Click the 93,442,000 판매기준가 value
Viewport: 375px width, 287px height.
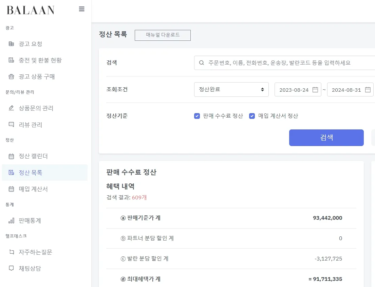click(327, 218)
